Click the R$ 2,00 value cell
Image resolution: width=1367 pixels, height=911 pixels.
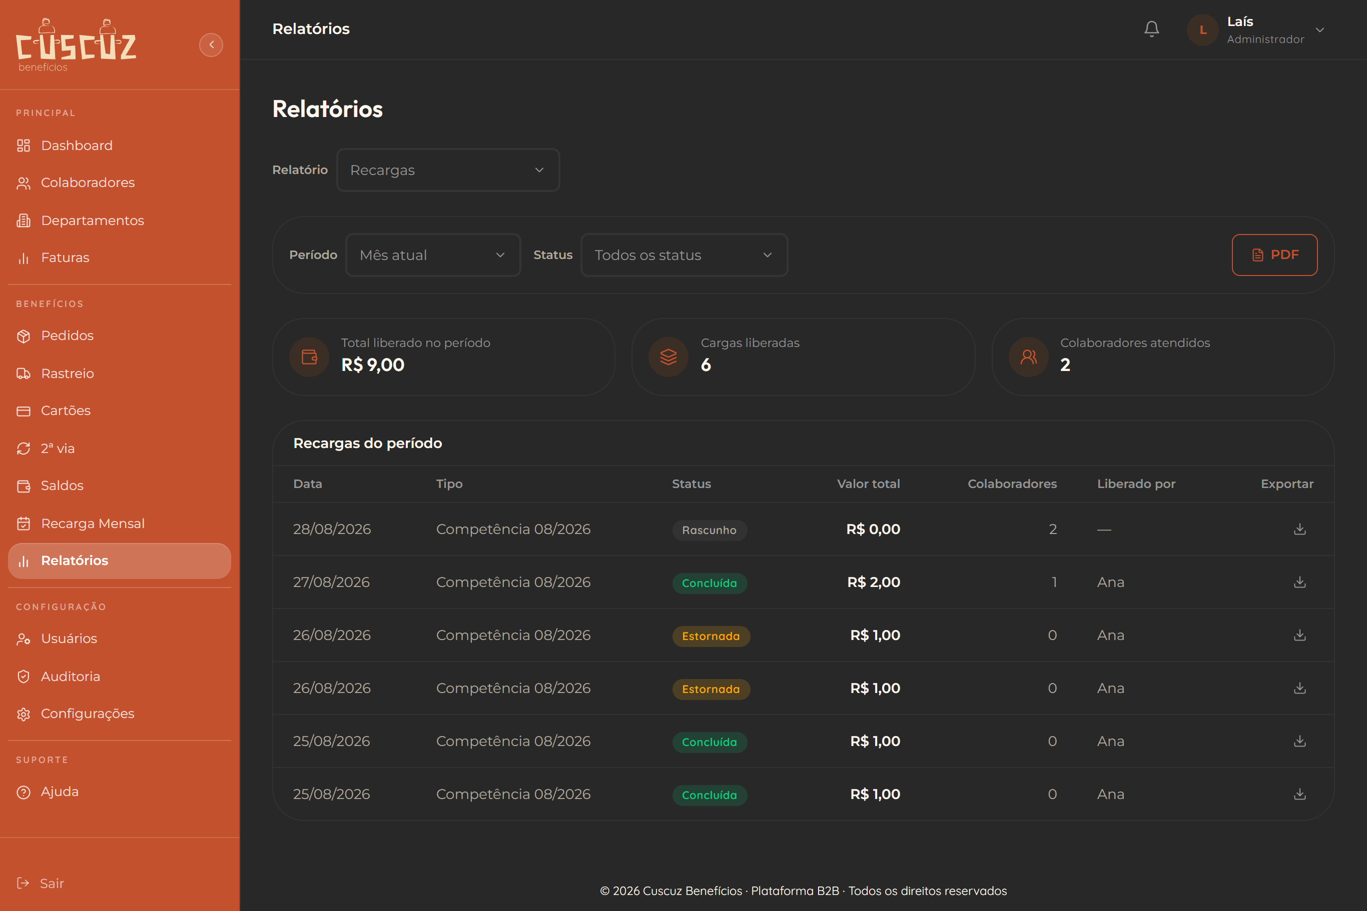point(873,582)
